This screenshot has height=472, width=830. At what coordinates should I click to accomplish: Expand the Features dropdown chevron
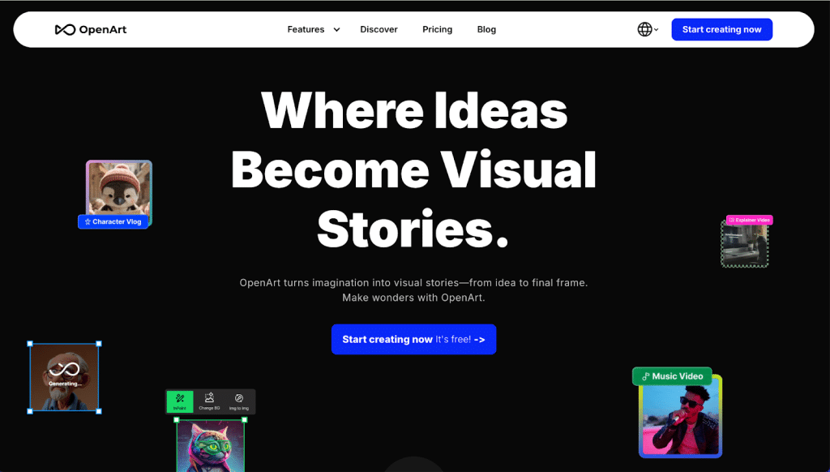336,30
